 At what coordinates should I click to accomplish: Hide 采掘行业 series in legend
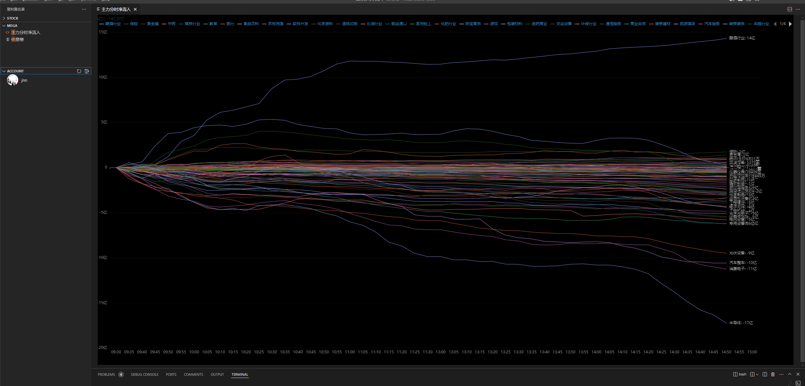(x=758, y=24)
